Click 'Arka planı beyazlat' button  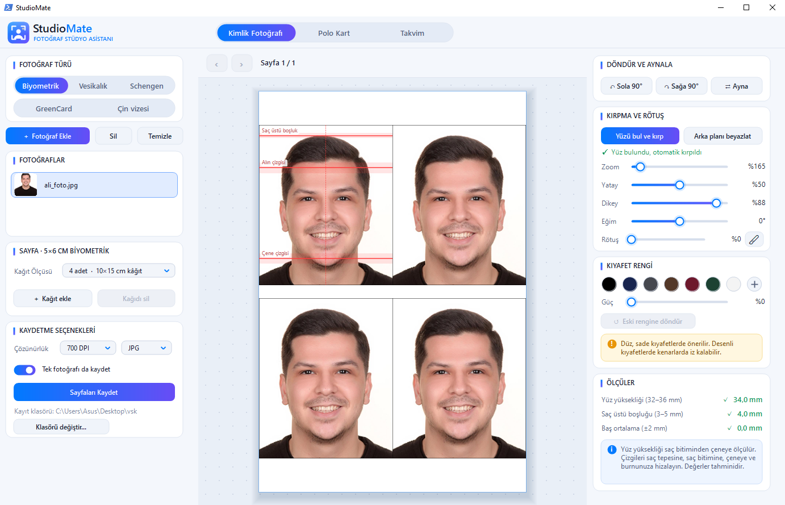(723, 136)
